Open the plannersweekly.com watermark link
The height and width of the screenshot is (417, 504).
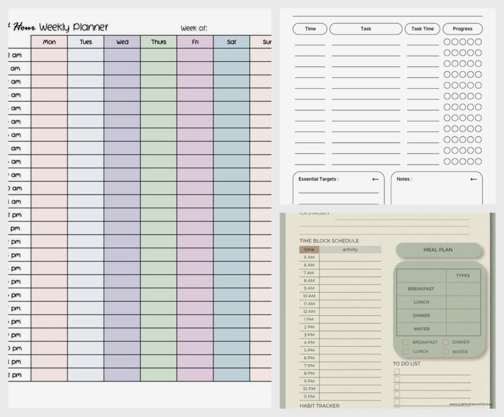[470, 404]
